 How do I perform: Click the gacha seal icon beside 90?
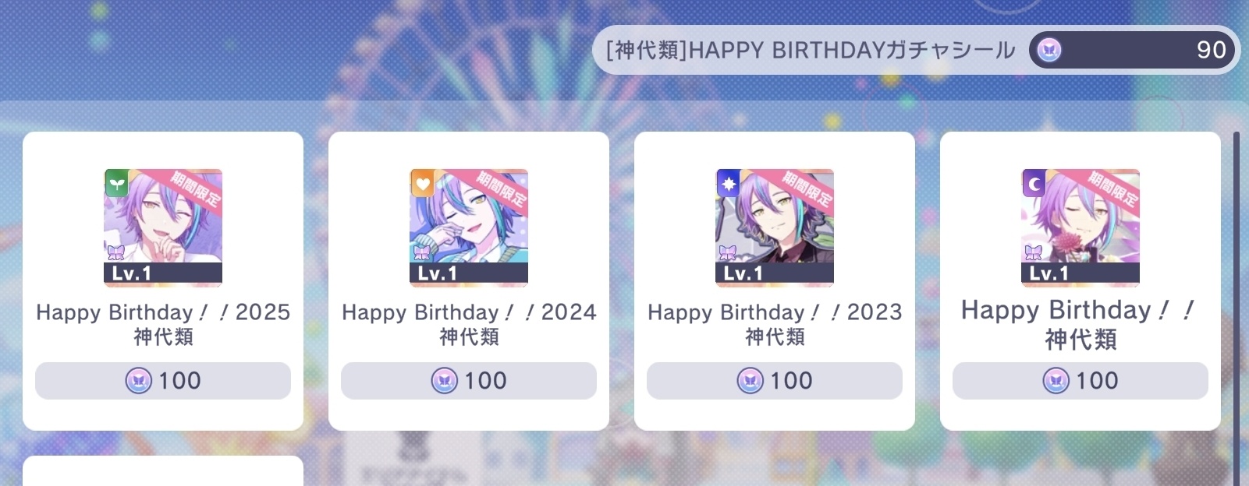click(x=1049, y=50)
